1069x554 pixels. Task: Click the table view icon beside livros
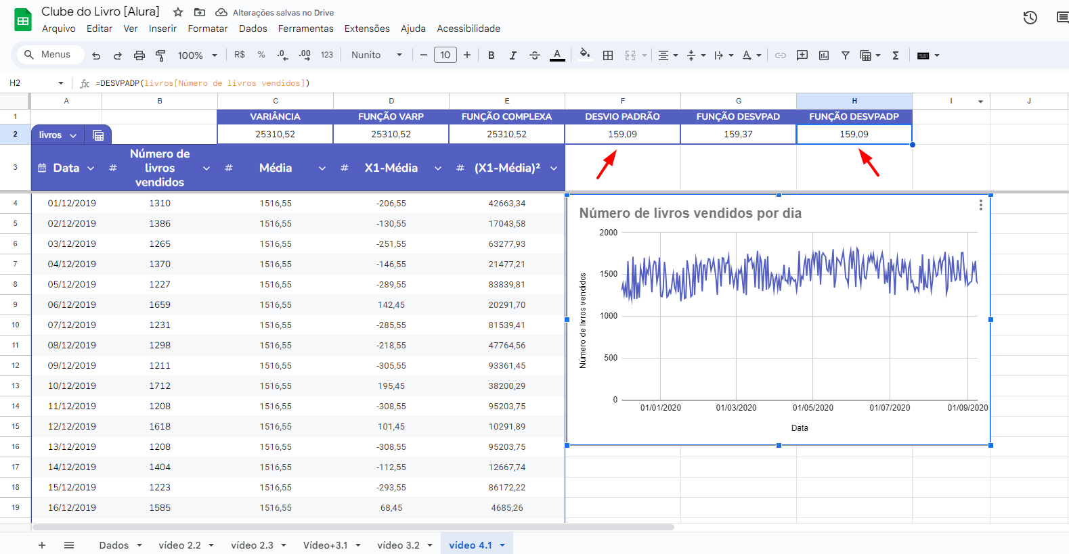[98, 135]
